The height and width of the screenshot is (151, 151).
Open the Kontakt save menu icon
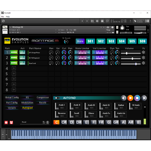pos(92,21)
